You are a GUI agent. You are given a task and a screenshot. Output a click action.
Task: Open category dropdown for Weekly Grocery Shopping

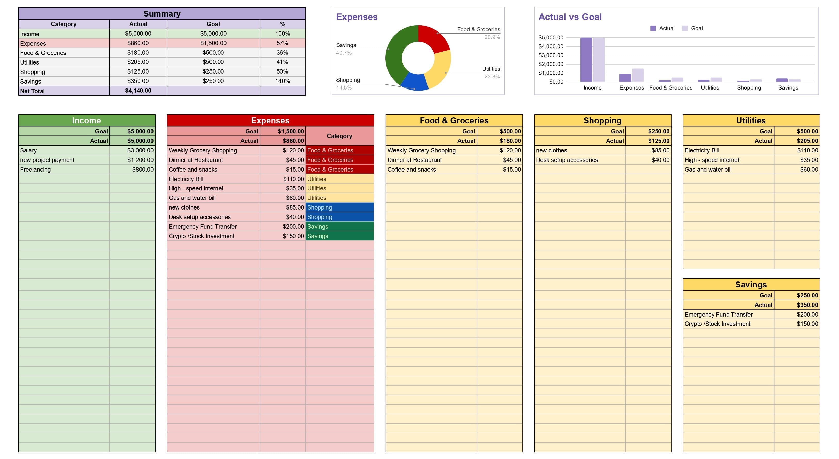(340, 150)
